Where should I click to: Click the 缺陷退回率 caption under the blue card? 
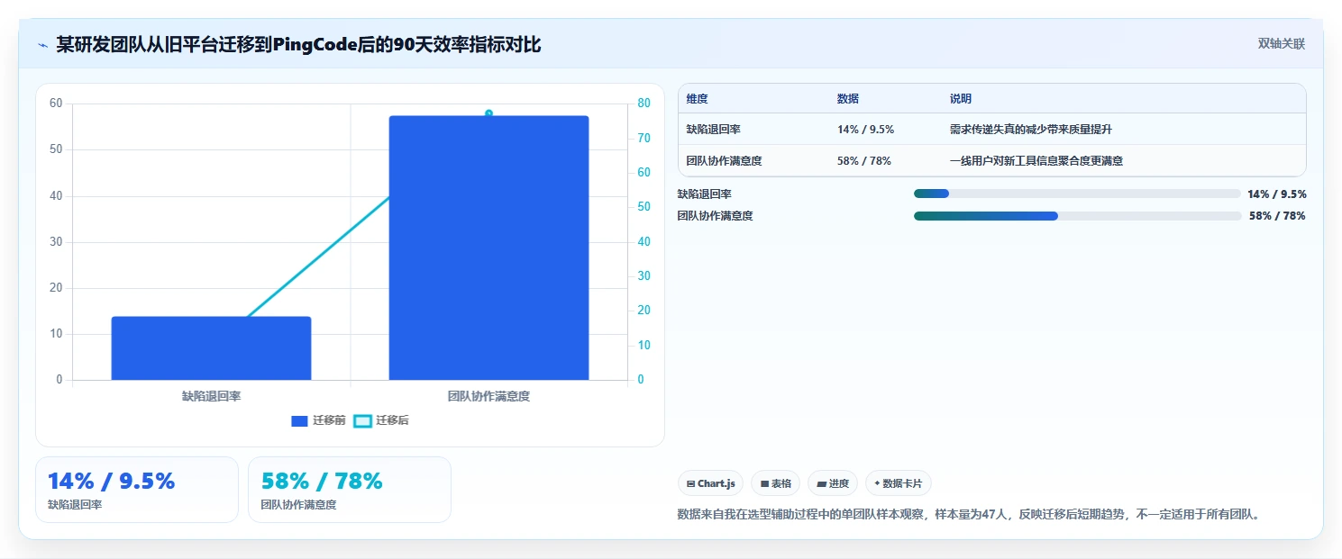point(75,505)
